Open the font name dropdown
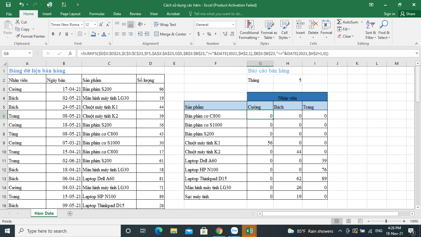This screenshot has height=237, width=421. click(x=82, y=25)
